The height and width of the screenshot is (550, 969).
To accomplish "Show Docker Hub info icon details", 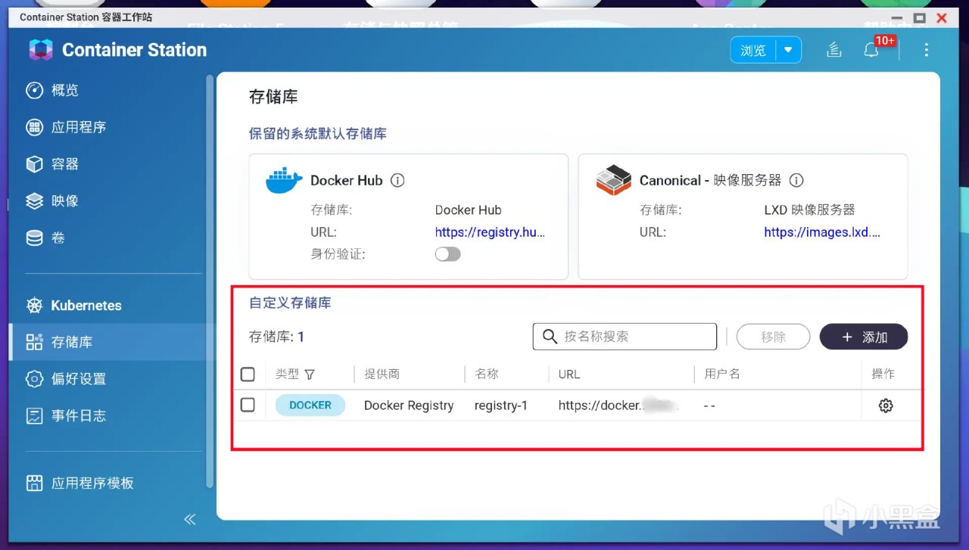I will pos(397,181).
